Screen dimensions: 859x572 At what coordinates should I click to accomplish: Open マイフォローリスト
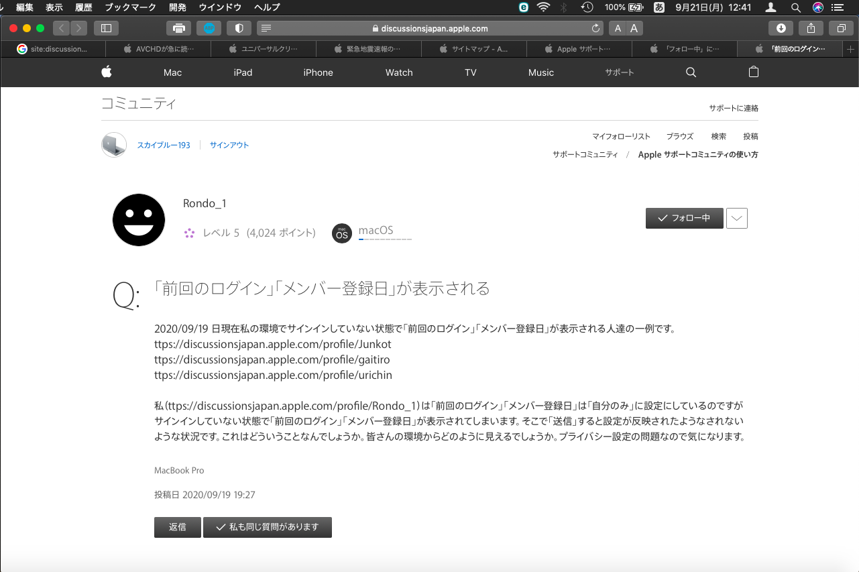click(621, 136)
